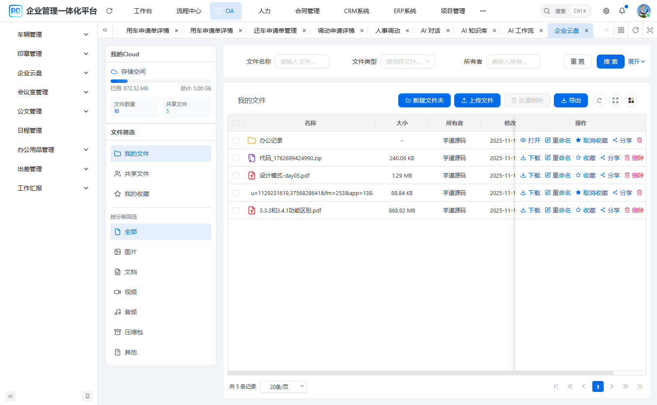Switch to the AI 对话 tab
This screenshot has width=657, height=405.
point(431,30)
